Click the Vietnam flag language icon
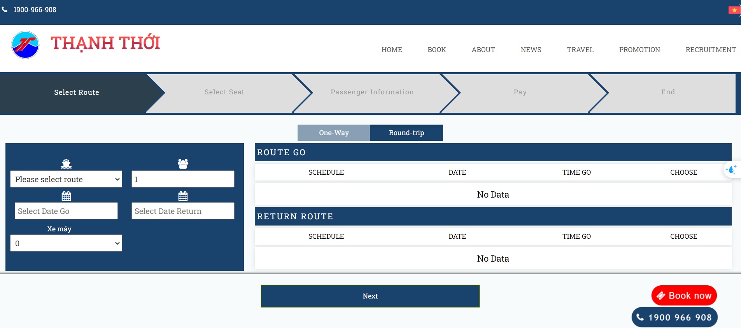The image size is (741, 328). point(734,10)
